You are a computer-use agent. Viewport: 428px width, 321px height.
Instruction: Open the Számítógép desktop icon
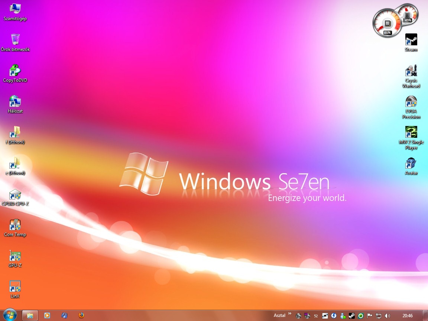click(15, 12)
